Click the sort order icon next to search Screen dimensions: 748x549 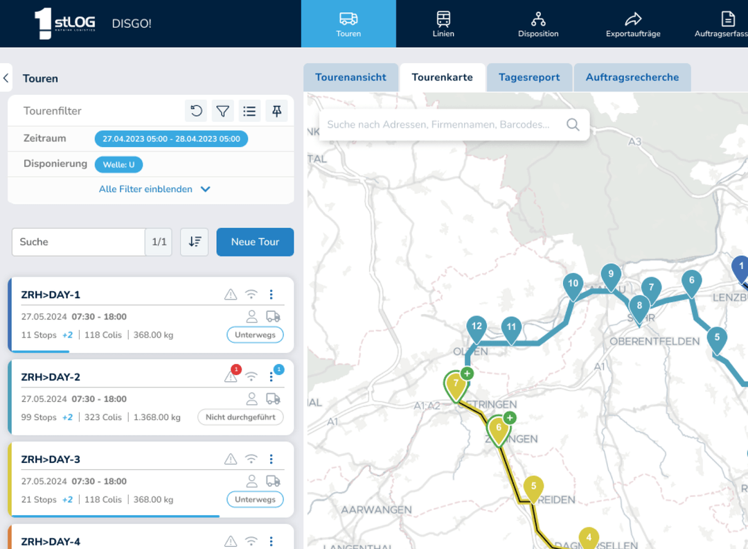point(195,242)
